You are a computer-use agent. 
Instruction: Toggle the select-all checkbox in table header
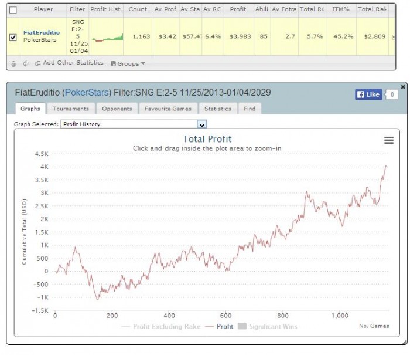(x=13, y=10)
